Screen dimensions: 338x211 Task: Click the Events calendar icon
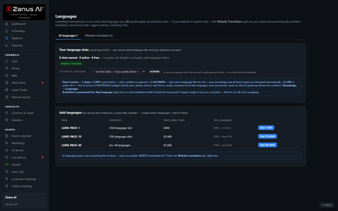7,136
